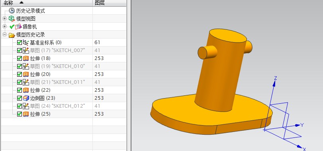Click the 模型历史记录 folder icon
The height and width of the screenshot is (151, 323).
(12, 35)
